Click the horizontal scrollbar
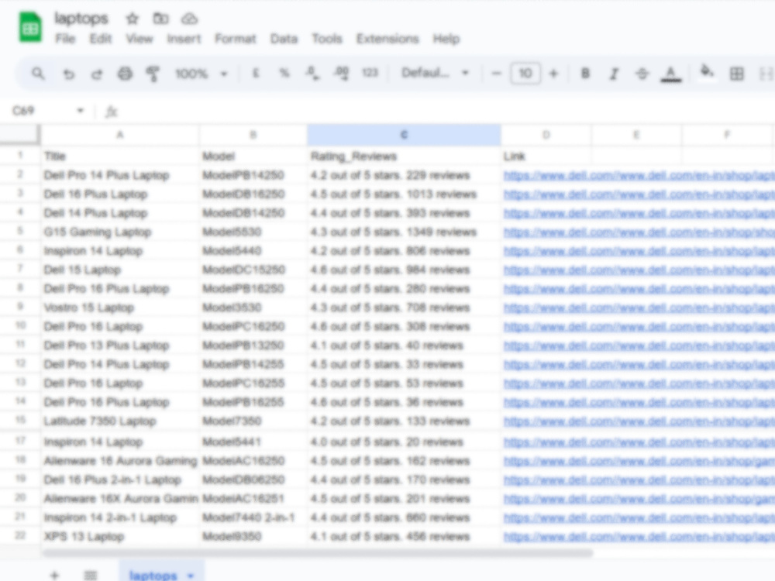This screenshot has height=581, width=775. [x=317, y=553]
